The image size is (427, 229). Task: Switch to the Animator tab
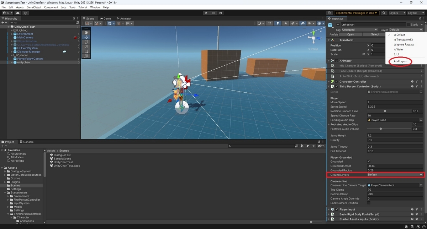[x=124, y=18]
